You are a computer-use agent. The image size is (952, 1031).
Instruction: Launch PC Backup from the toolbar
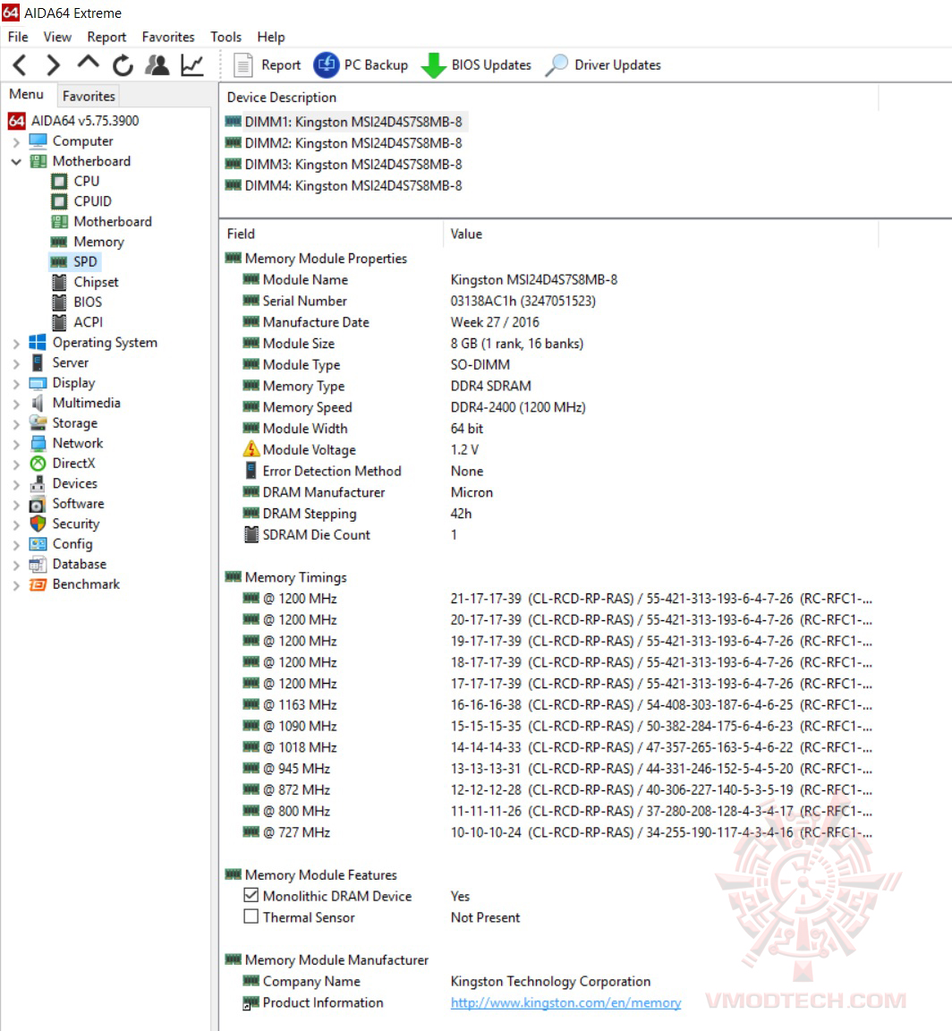[x=361, y=64]
